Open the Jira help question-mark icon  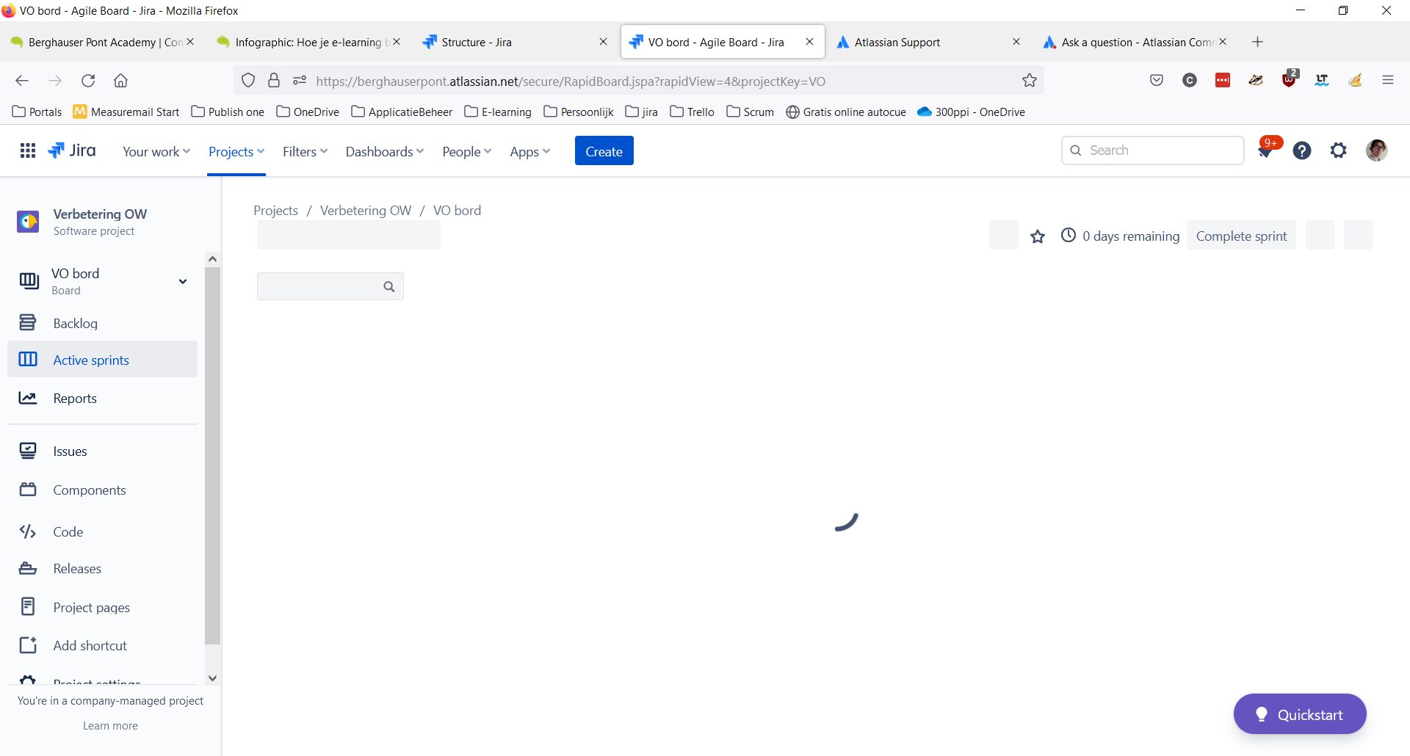(1302, 150)
